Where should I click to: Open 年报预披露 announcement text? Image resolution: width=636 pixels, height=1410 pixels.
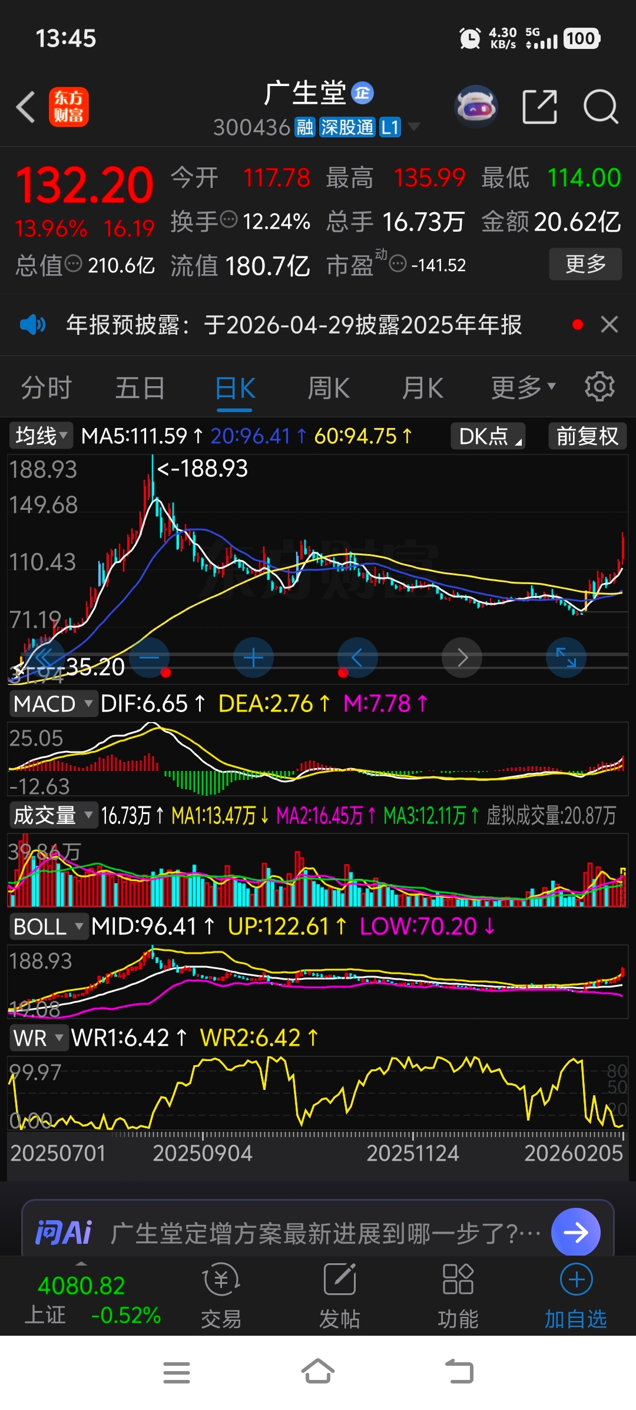pos(294,324)
